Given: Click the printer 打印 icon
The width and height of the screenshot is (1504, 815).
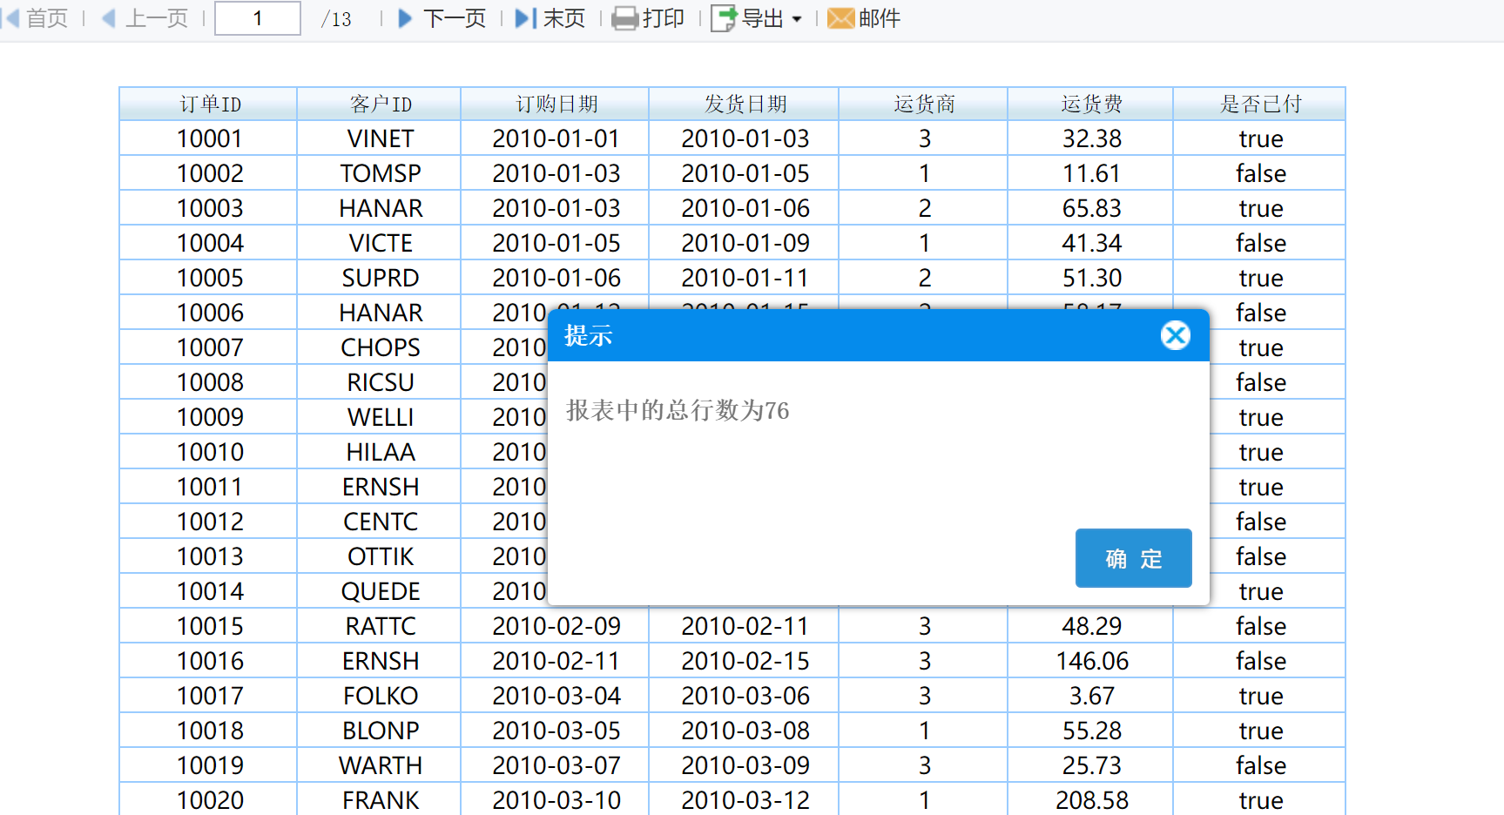Looking at the screenshot, I should (624, 18).
